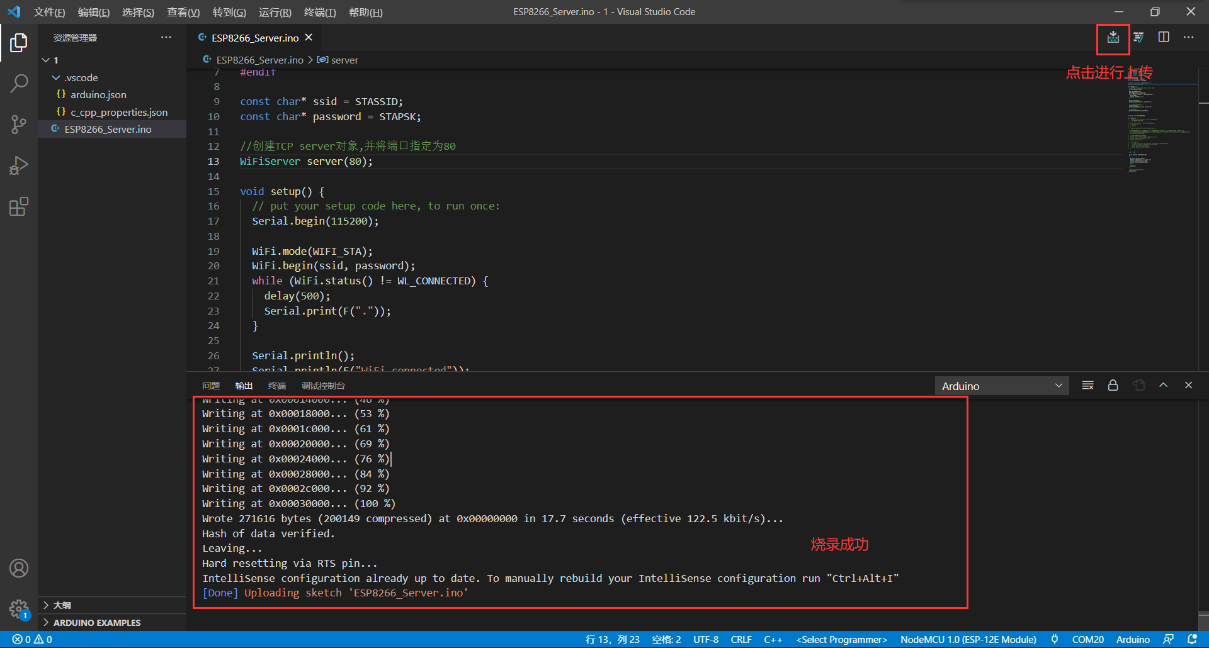The width and height of the screenshot is (1209, 648).
Task: Click the Arduino status bar item
Action: tap(1133, 640)
